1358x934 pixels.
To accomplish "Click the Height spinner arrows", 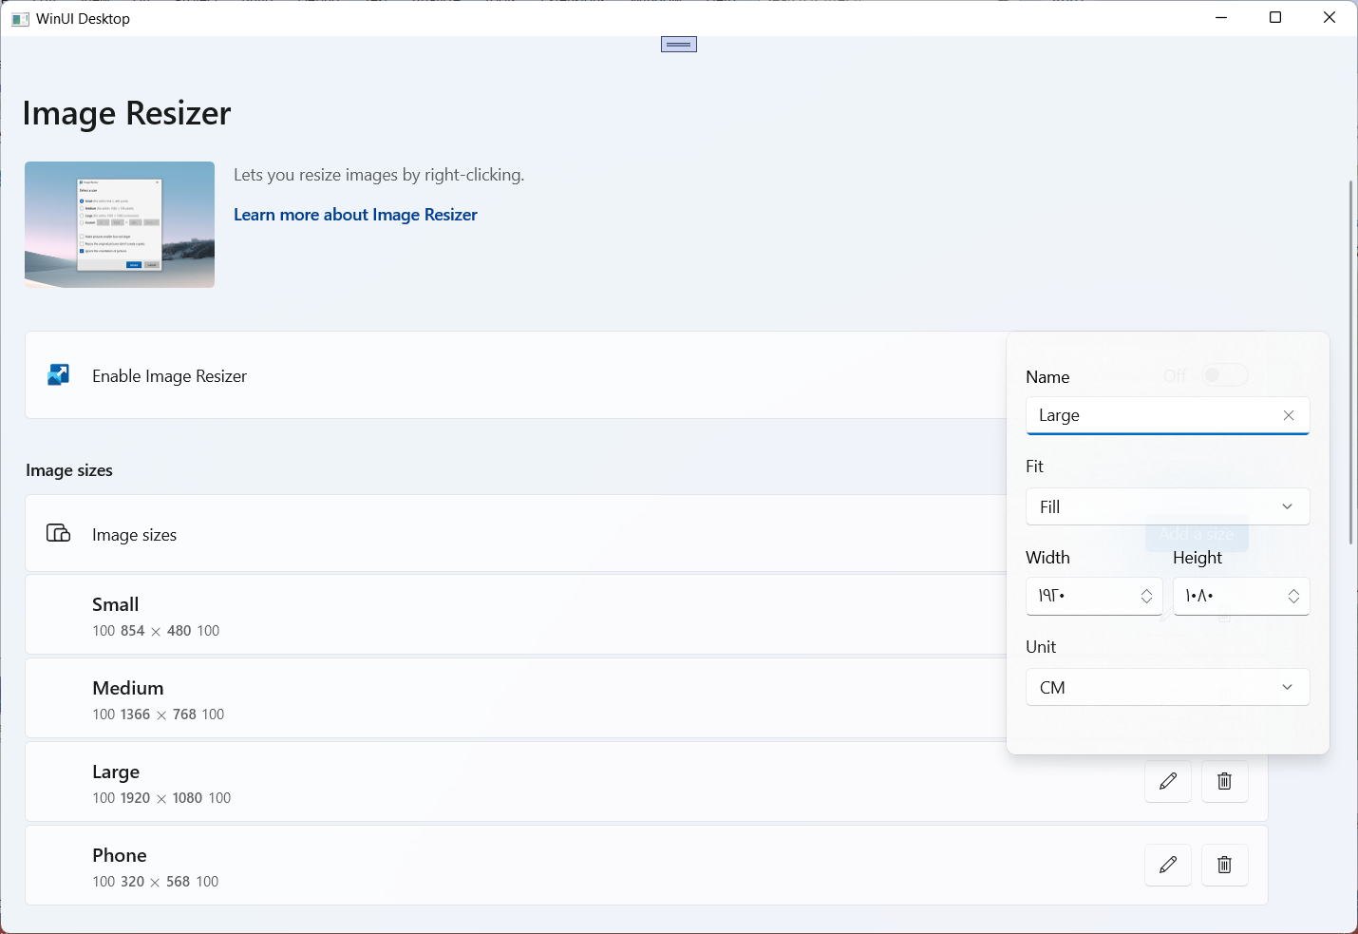I will [x=1293, y=596].
